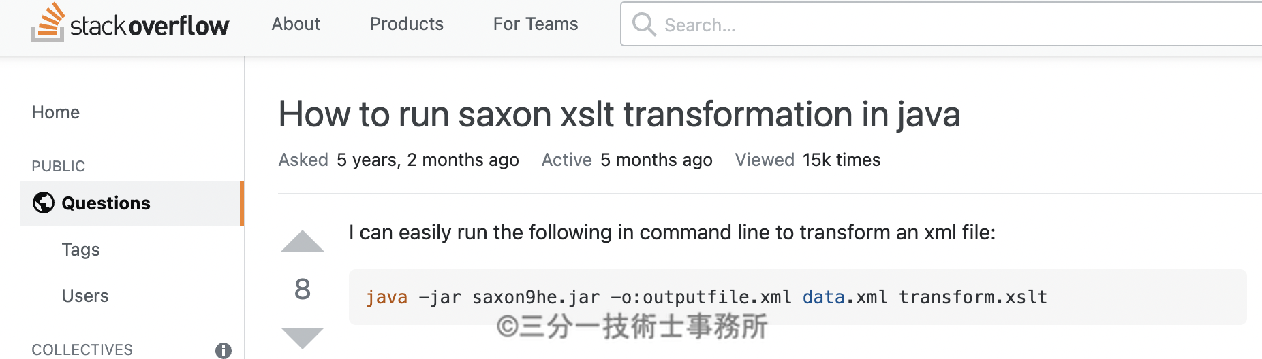The image size is (1262, 359).
Task: Open Users in the sidebar
Action: (85, 296)
